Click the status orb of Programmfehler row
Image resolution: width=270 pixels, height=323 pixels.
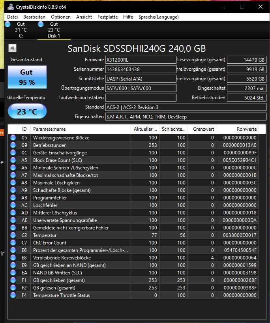13,198
